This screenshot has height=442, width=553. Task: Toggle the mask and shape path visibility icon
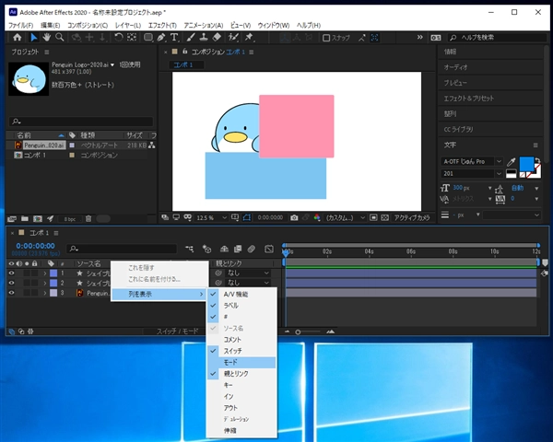pos(246,218)
